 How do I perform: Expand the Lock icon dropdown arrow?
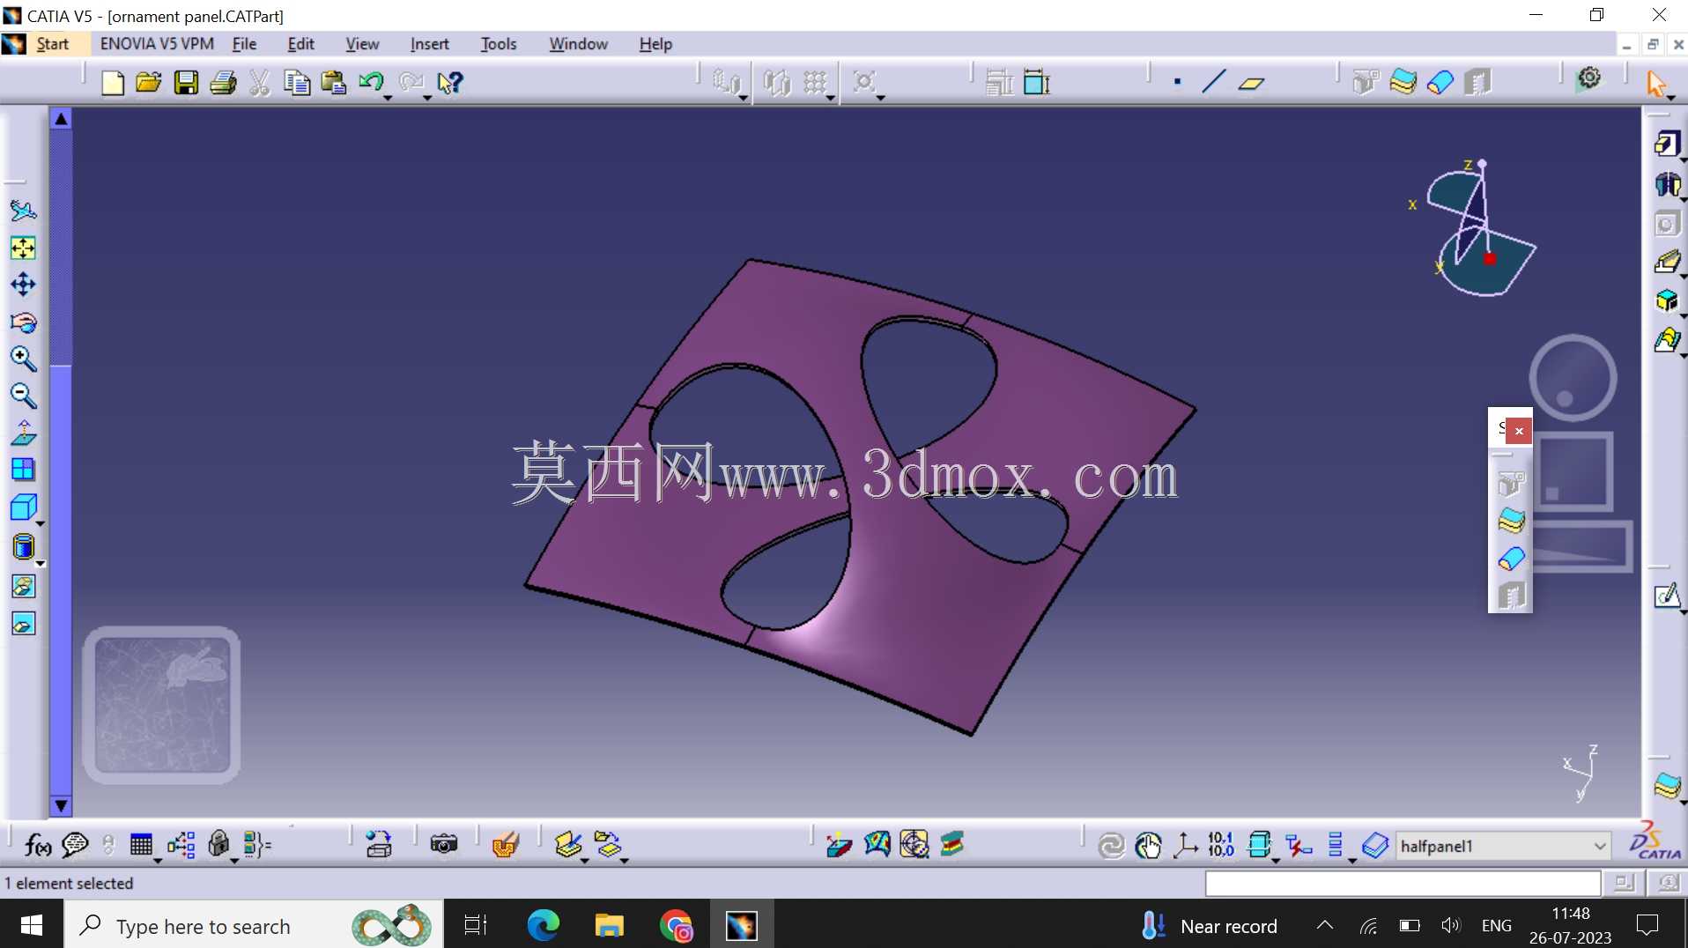pyautogui.click(x=234, y=860)
